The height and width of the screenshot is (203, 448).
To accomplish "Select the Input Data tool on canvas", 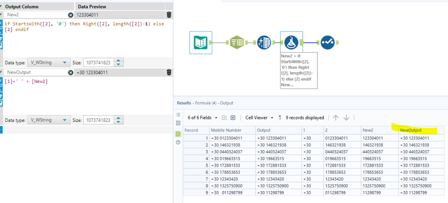I will [200, 43].
